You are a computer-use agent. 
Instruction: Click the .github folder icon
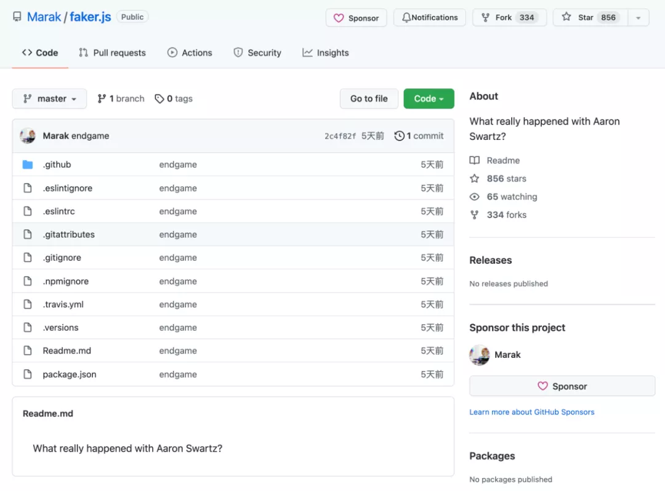coord(28,164)
